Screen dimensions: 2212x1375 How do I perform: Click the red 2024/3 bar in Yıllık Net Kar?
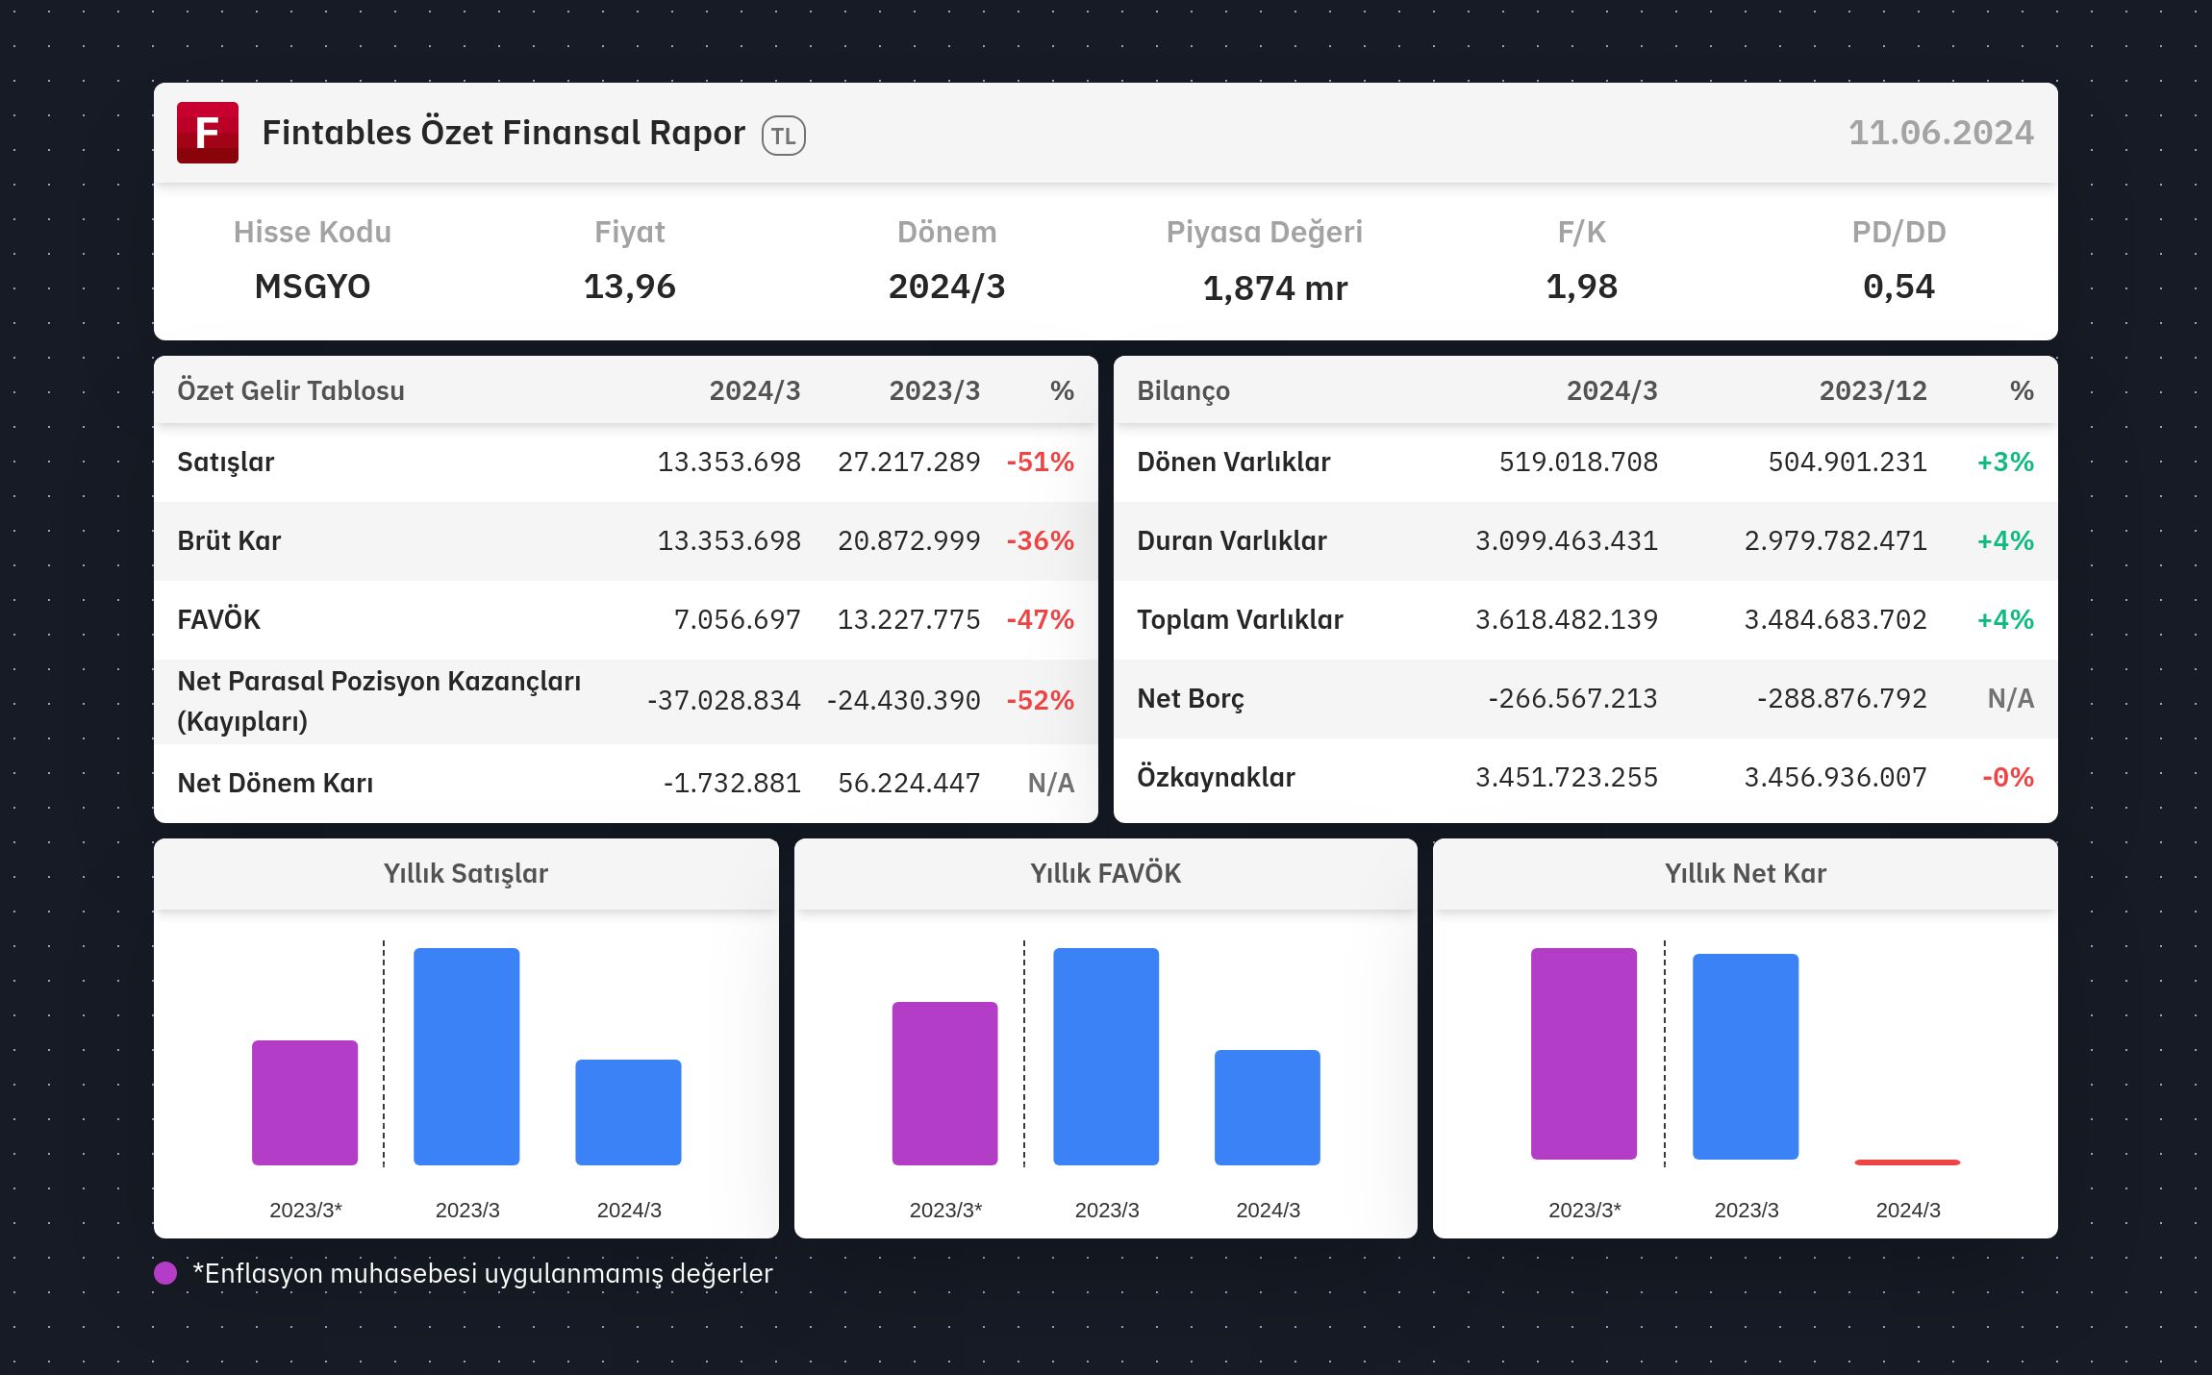tap(1907, 1162)
